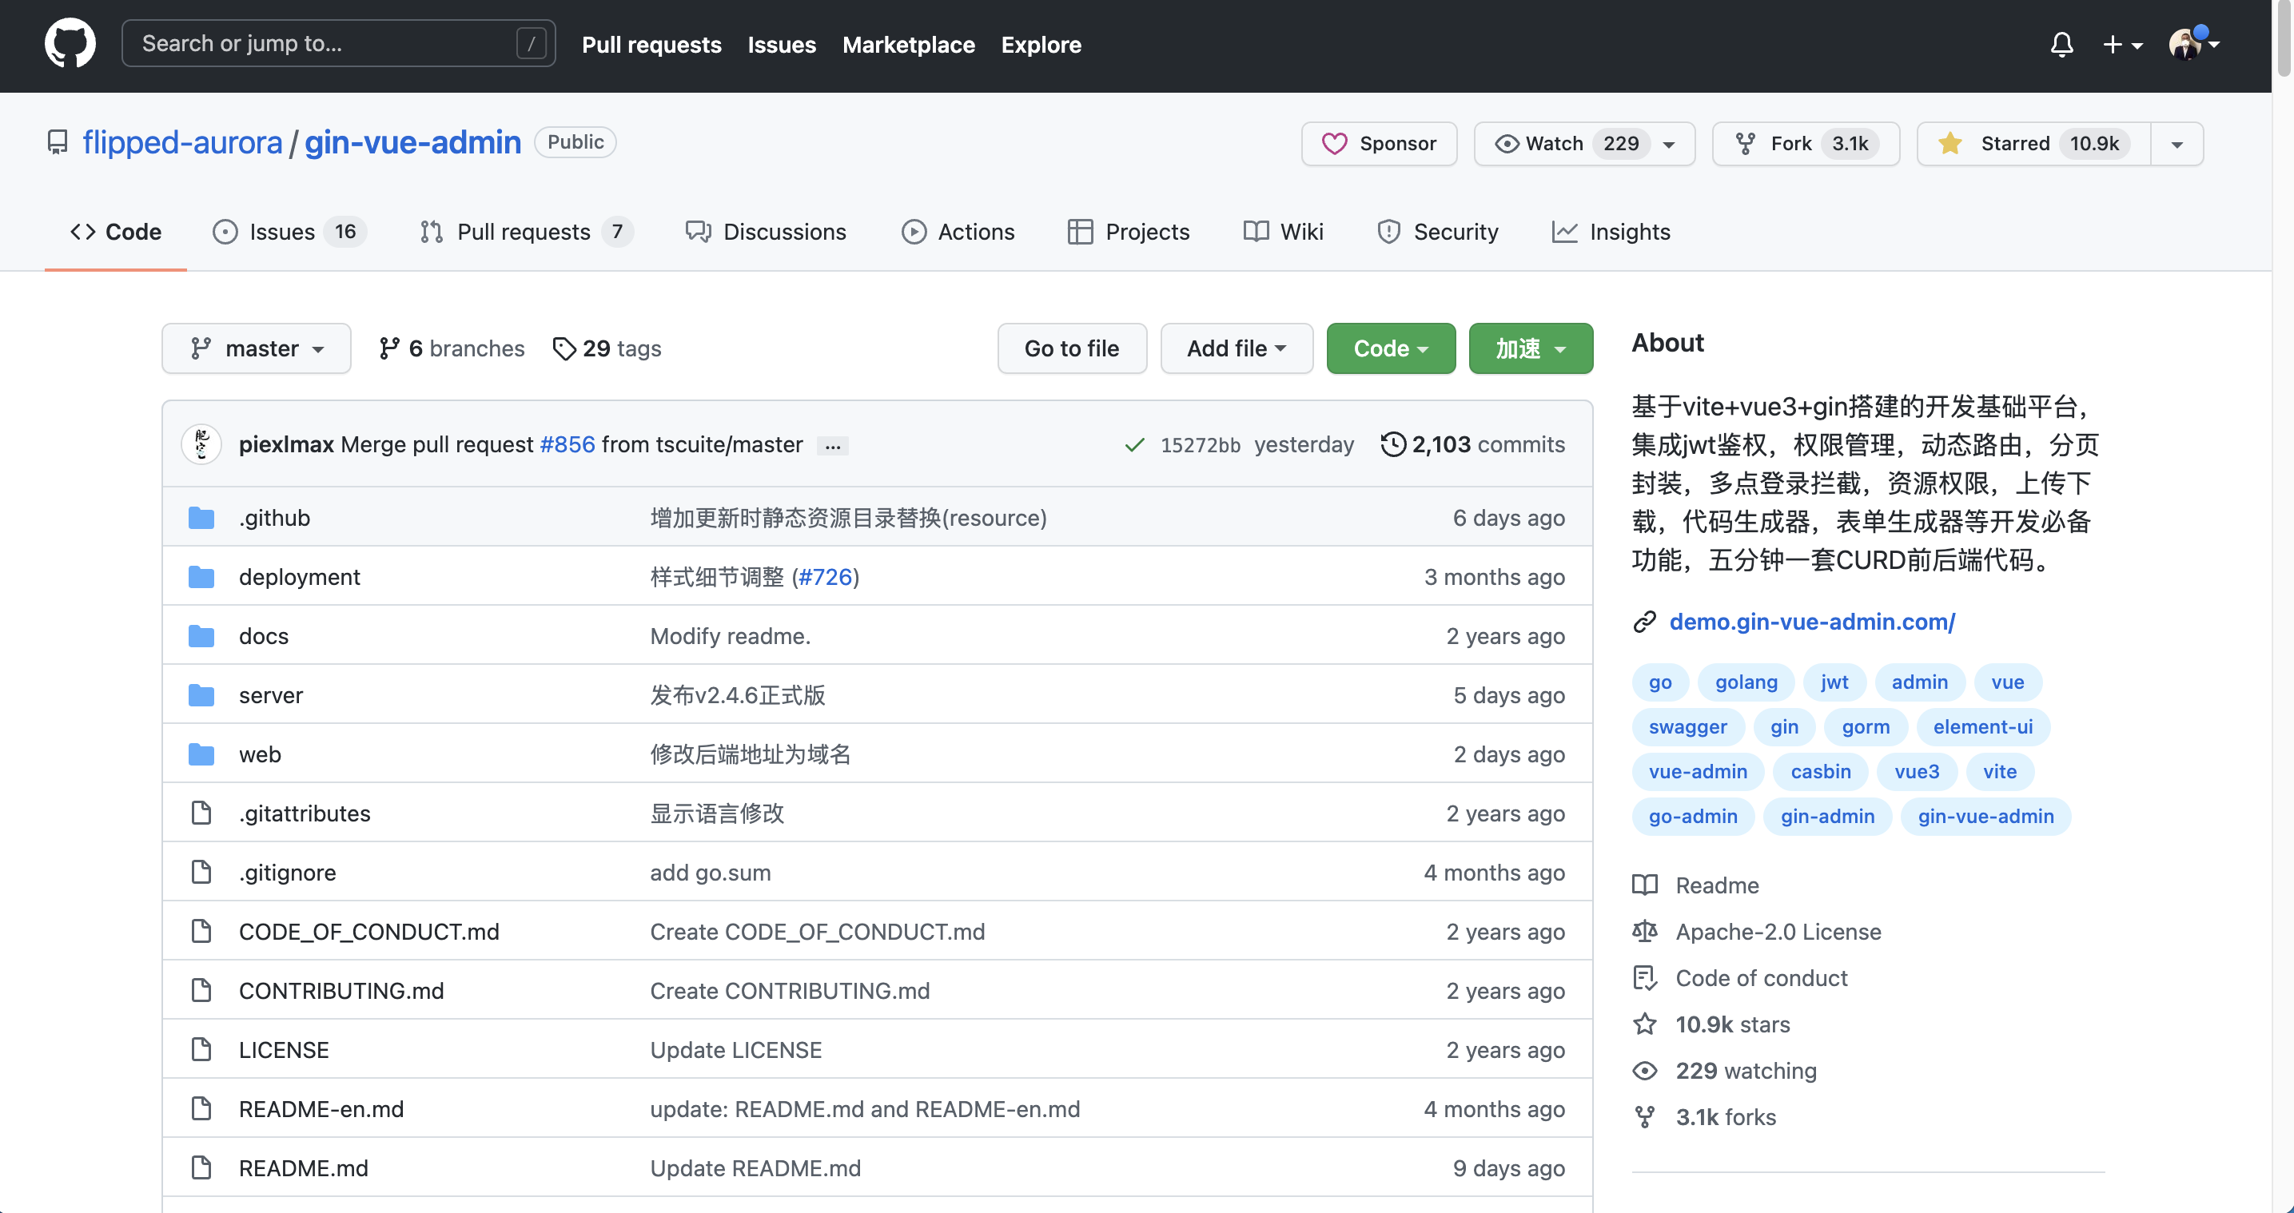
Task: Click the .github folder icon
Action: tap(201, 518)
